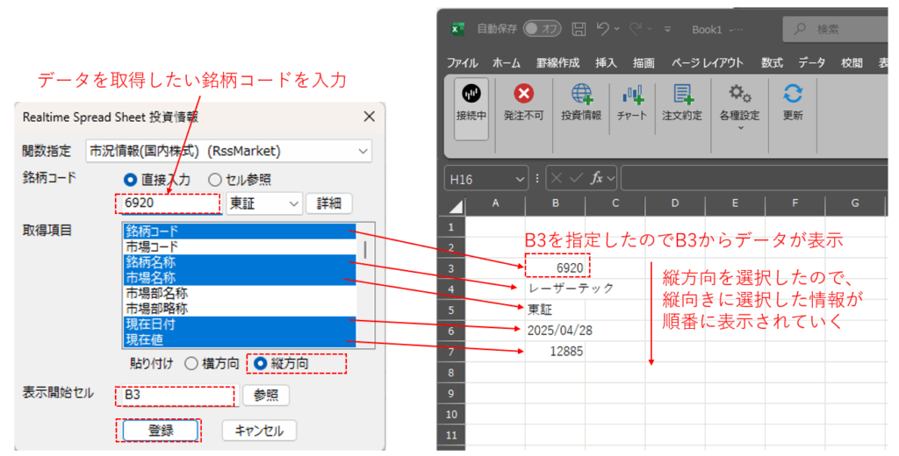
Task: Click the Excel app logo icon
Action: (457, 29)
